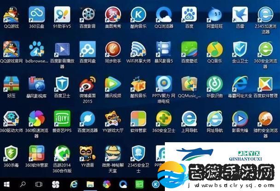The image size is (280, 191).
Task: Open Task View on the taskbar
Action: point(39,185)
